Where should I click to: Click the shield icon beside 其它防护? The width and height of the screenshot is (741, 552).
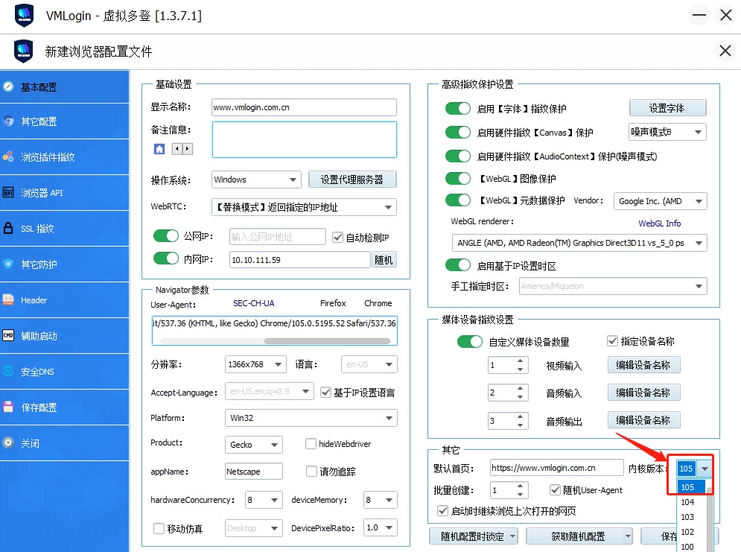8,264
